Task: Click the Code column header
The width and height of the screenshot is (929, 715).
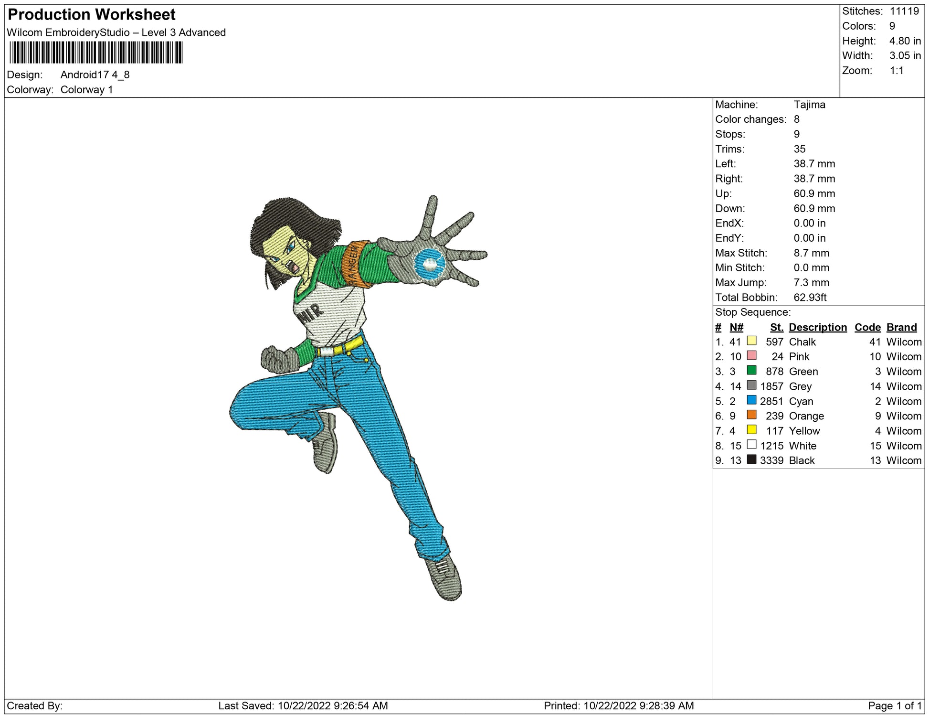Action: 867,327
